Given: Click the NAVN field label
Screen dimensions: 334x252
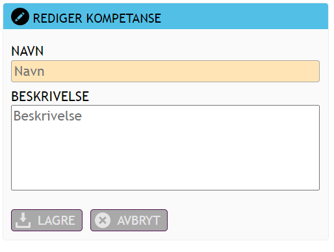Looking at the screenshot, I should pos(27,51).
